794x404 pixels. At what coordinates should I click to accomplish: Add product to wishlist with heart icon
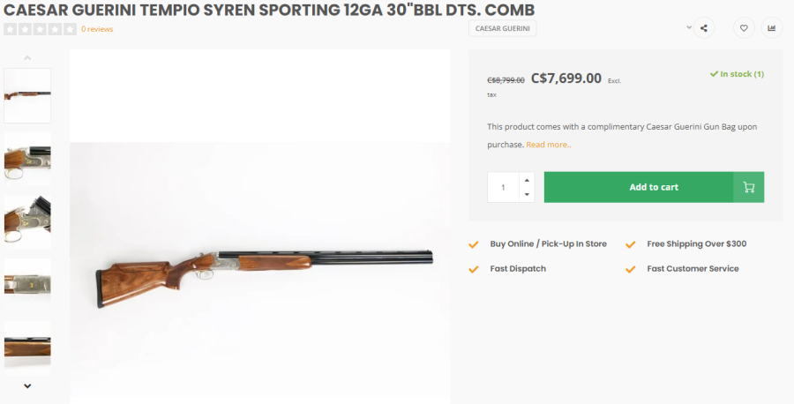click(744, 28)
